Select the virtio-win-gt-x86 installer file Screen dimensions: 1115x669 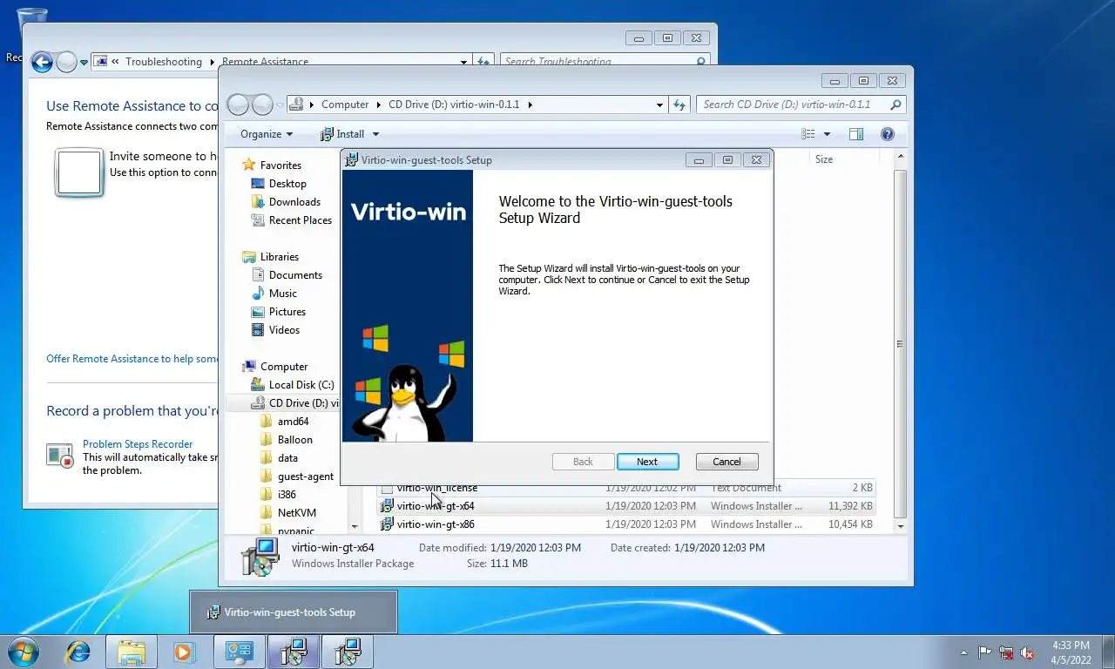tap(625, 524)
